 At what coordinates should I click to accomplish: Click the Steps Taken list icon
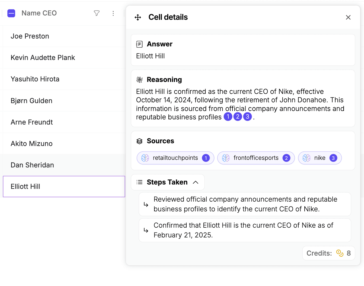[139, 182]
